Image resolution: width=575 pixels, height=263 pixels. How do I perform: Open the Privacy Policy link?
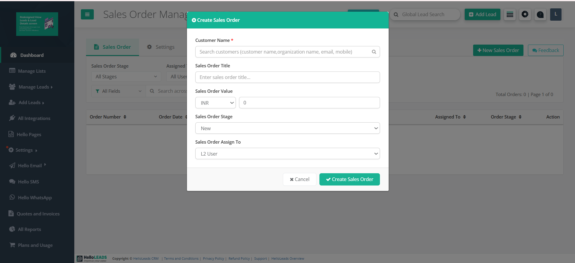point(213,259)
